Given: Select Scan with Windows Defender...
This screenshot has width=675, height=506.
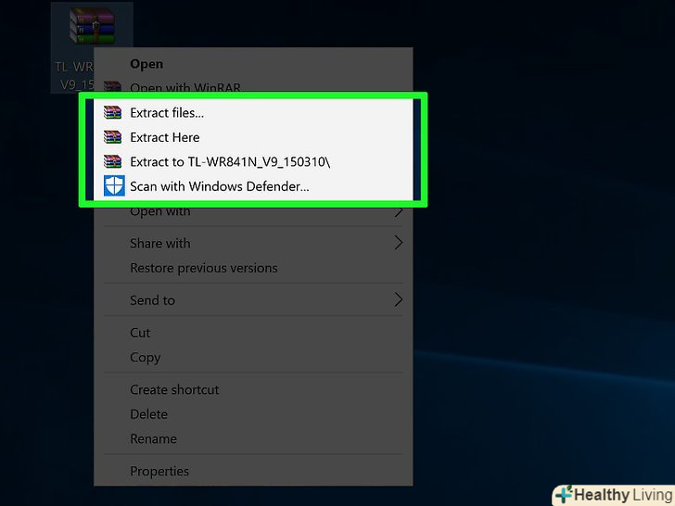Looking at the screenshot, I should click(253, 186).
